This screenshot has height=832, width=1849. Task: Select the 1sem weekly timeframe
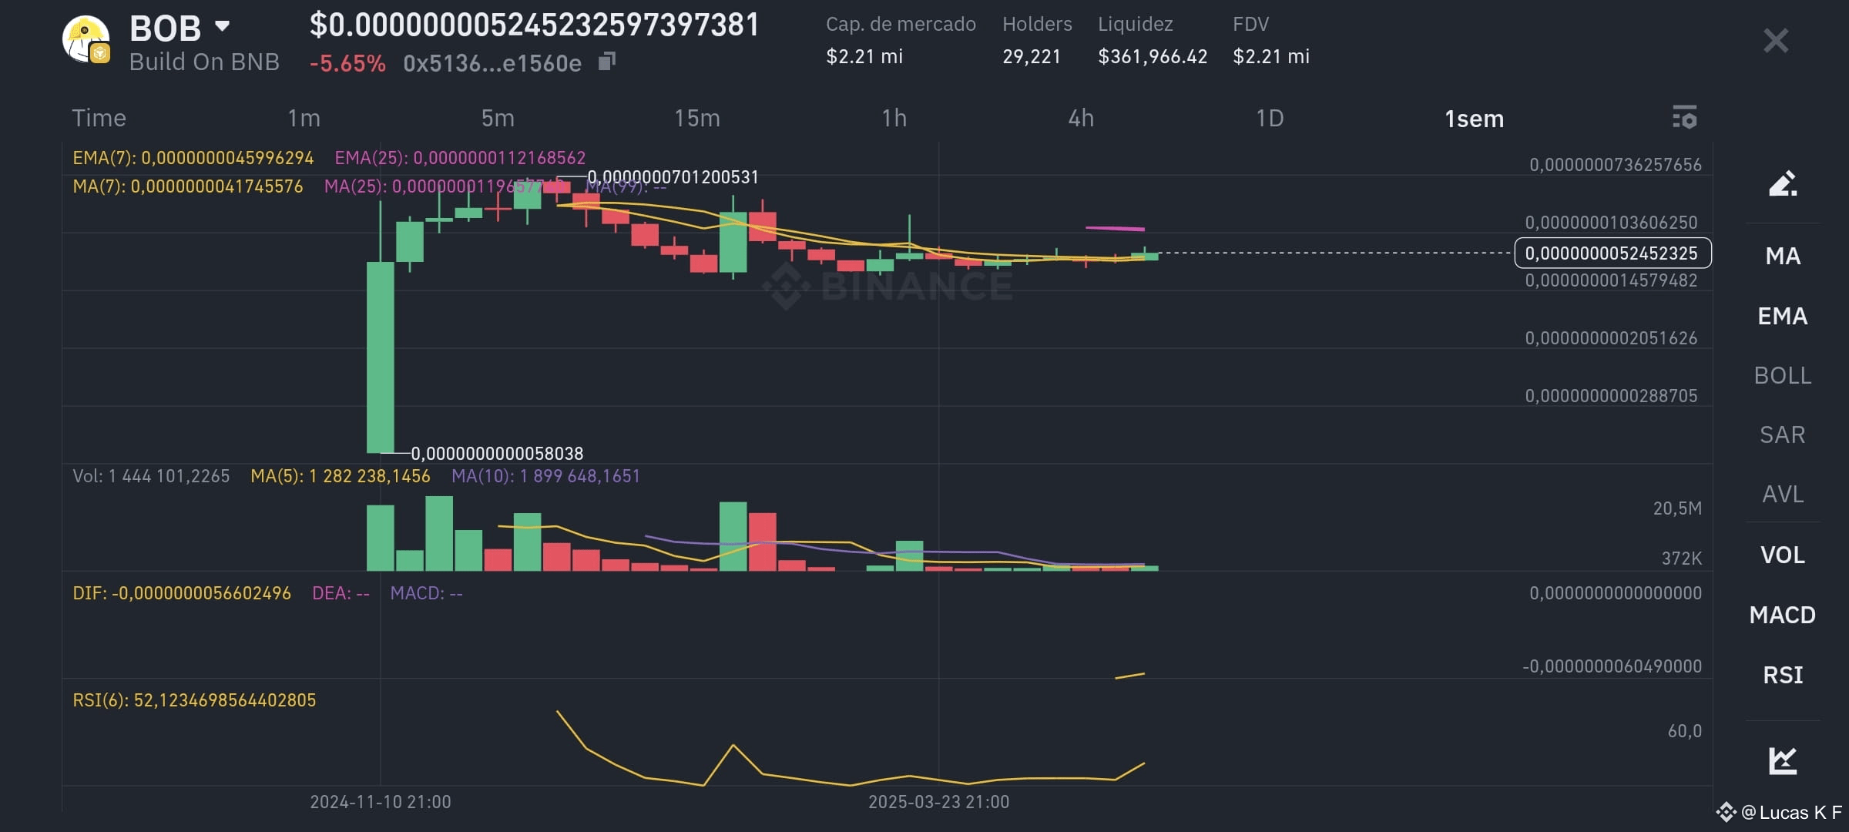1474,119
